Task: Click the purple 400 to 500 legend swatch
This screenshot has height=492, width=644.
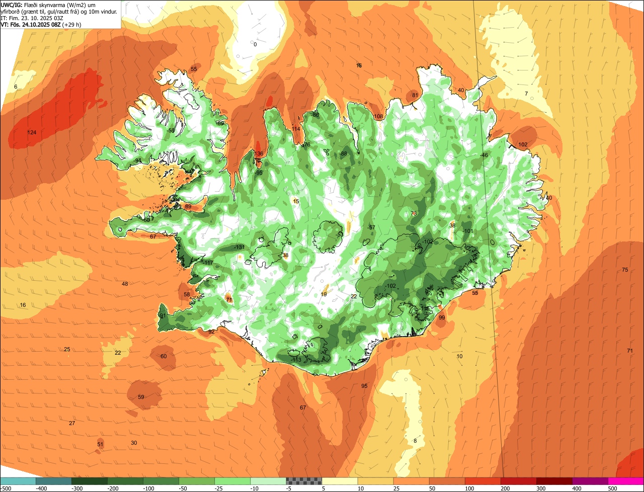Action: [589, 481]
